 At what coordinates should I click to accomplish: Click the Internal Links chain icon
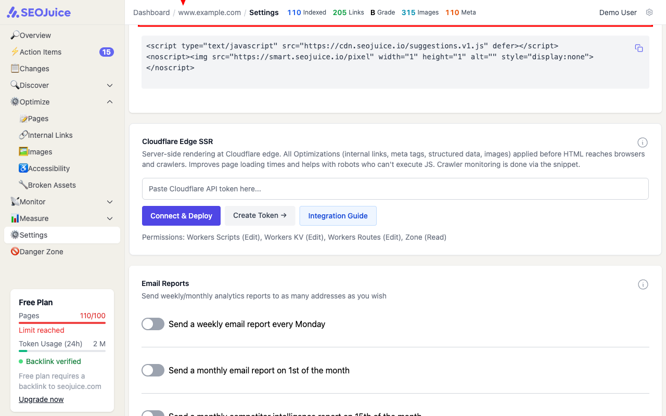23,135
